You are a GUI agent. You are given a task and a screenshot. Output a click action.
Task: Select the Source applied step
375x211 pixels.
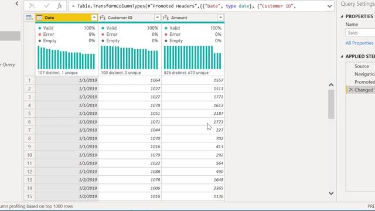click(x=361, y=66)
